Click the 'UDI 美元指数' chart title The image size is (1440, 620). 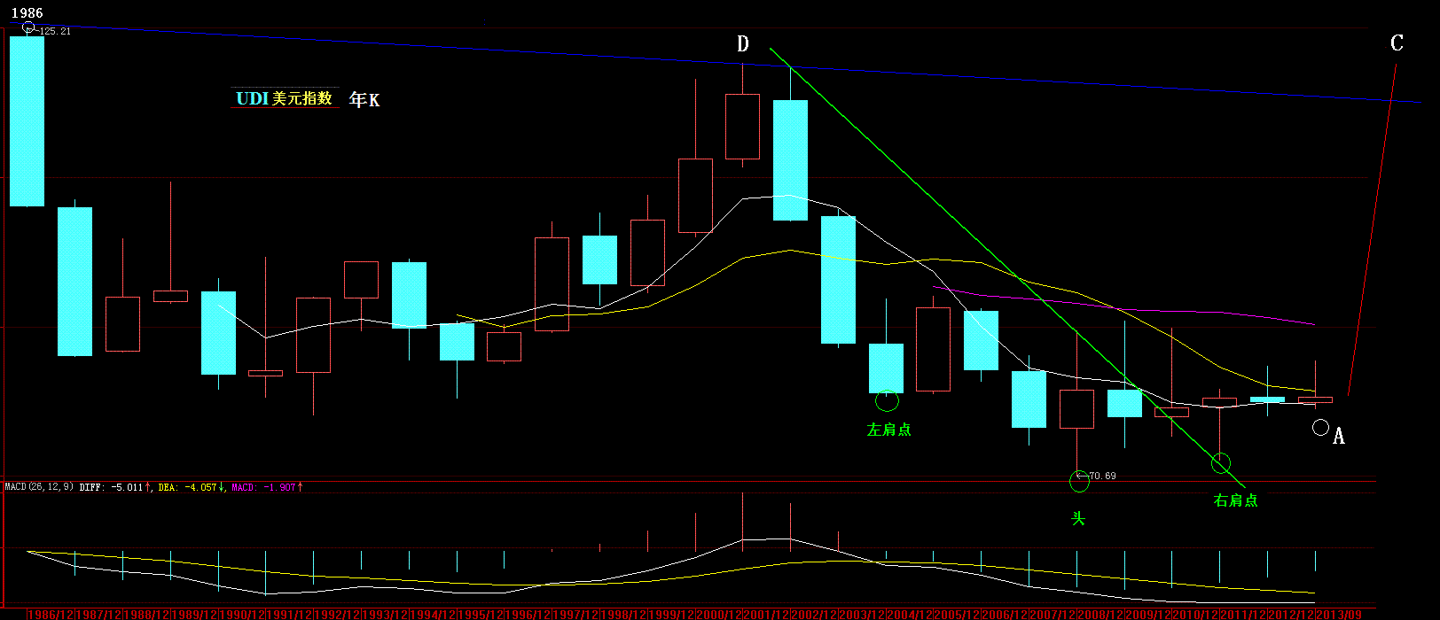[285, 98]
